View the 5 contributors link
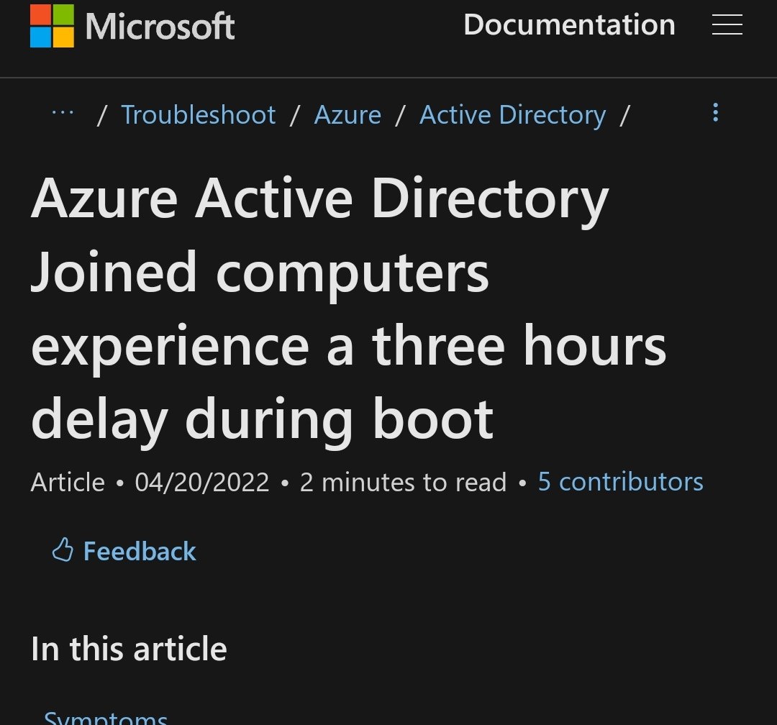 tap(620, 482)
